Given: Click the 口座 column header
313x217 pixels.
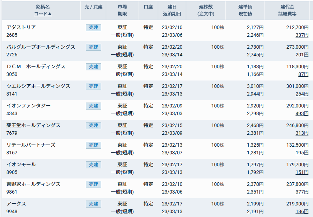Looking at the screenshot, I should (148, 7).
